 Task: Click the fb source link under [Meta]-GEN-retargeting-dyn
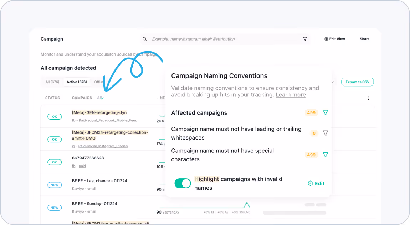point(74,120)
